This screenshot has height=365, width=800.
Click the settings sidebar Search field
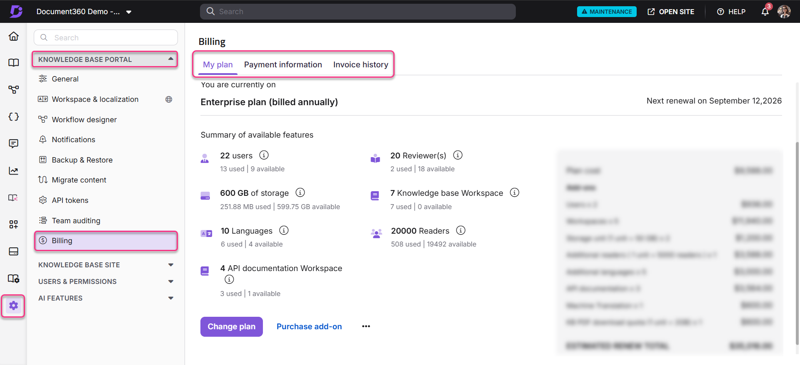coord(106,37)
